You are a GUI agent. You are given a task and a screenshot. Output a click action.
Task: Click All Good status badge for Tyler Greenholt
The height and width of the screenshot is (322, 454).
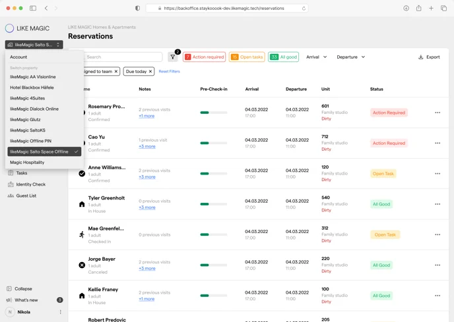381,204
